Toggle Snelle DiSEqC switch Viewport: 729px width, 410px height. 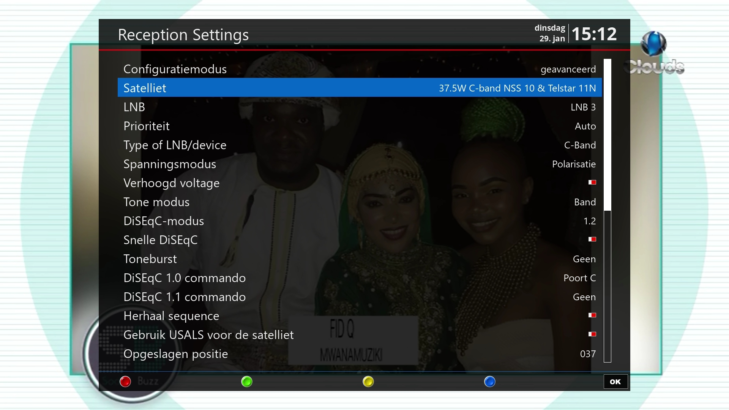click(592, 240)
